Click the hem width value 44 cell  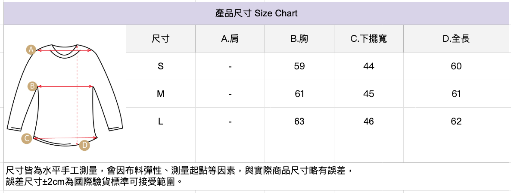(x=368, y=66)
